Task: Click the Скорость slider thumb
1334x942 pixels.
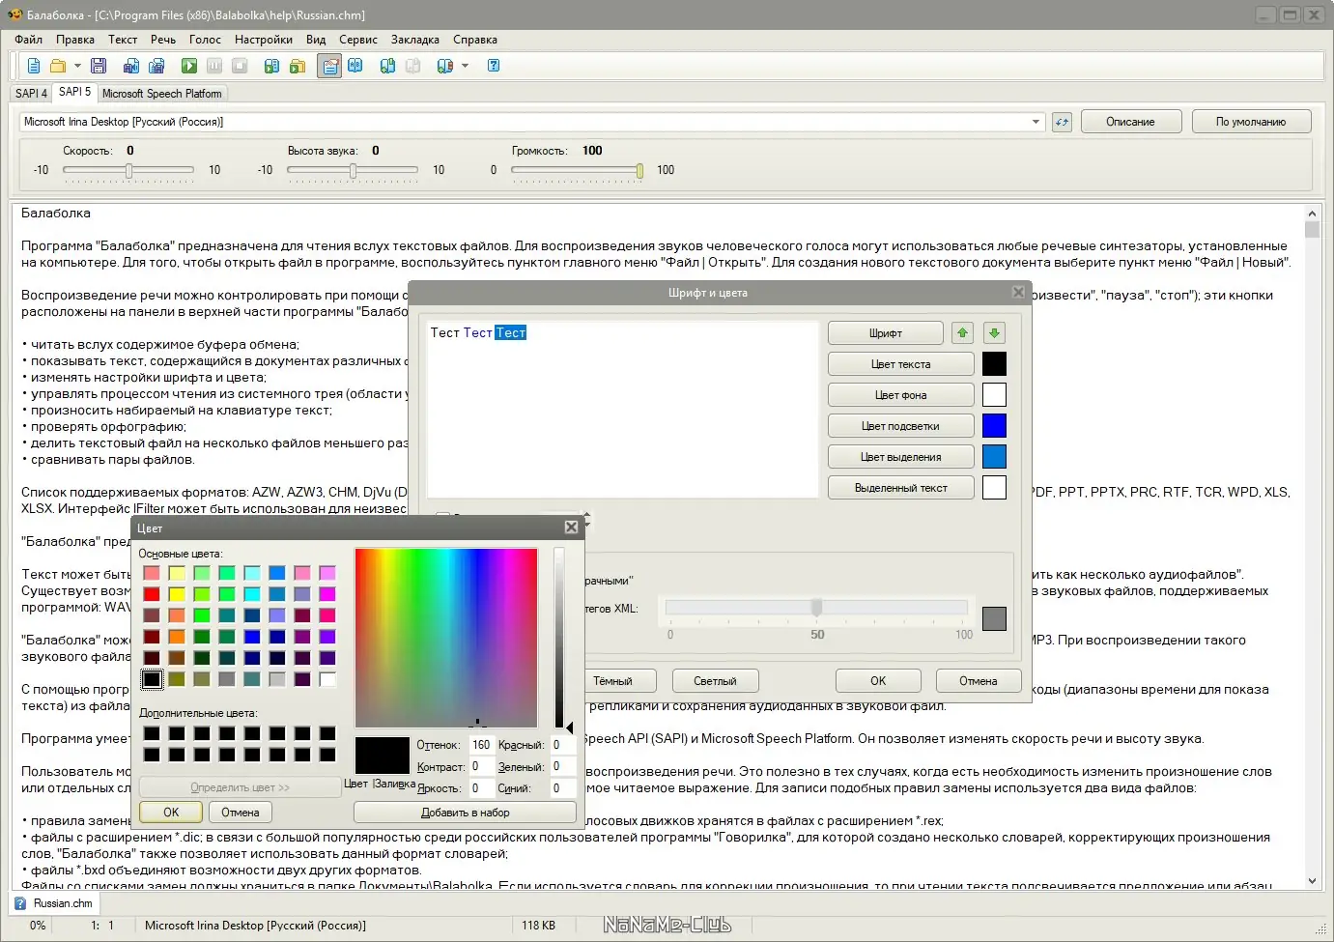Action: [128, 170]
